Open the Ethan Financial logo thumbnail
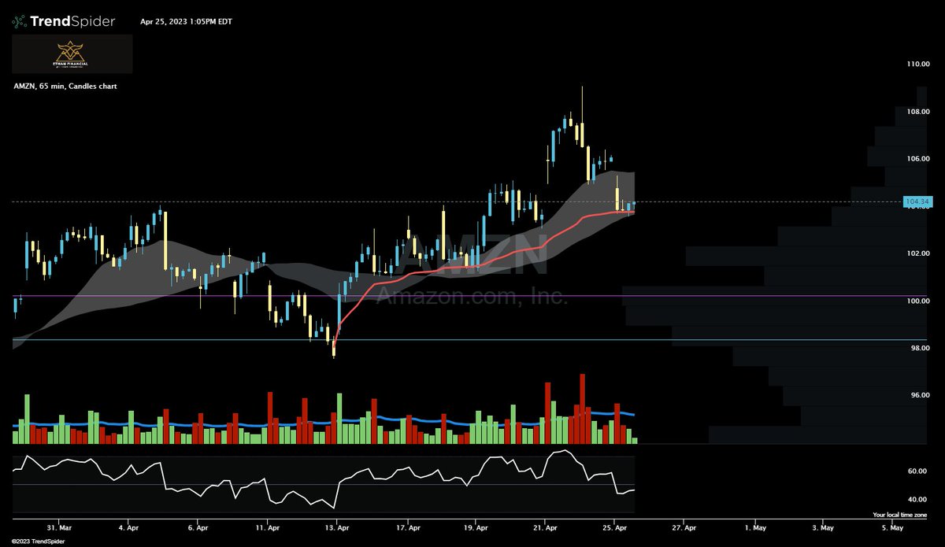Image resolution: width=945 pixels, height=547 pixels. 72,54
